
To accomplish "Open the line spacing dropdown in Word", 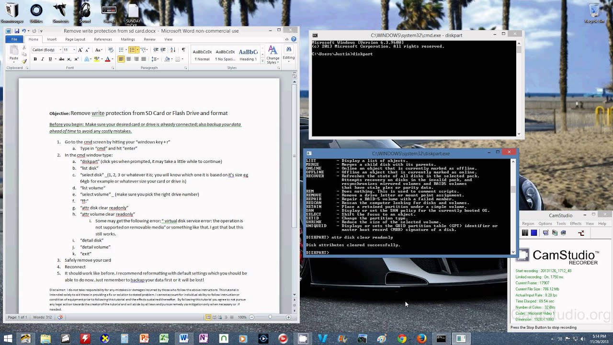I will point(155,59).
